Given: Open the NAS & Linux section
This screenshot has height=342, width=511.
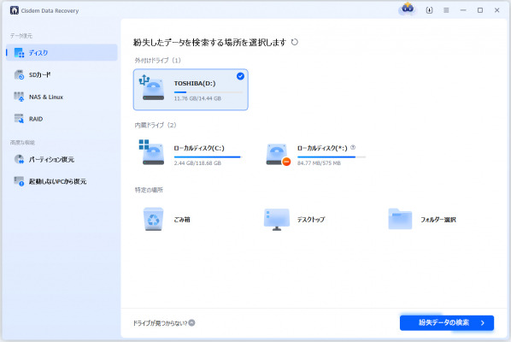Looking at the screenshot, I should (62, 97).
